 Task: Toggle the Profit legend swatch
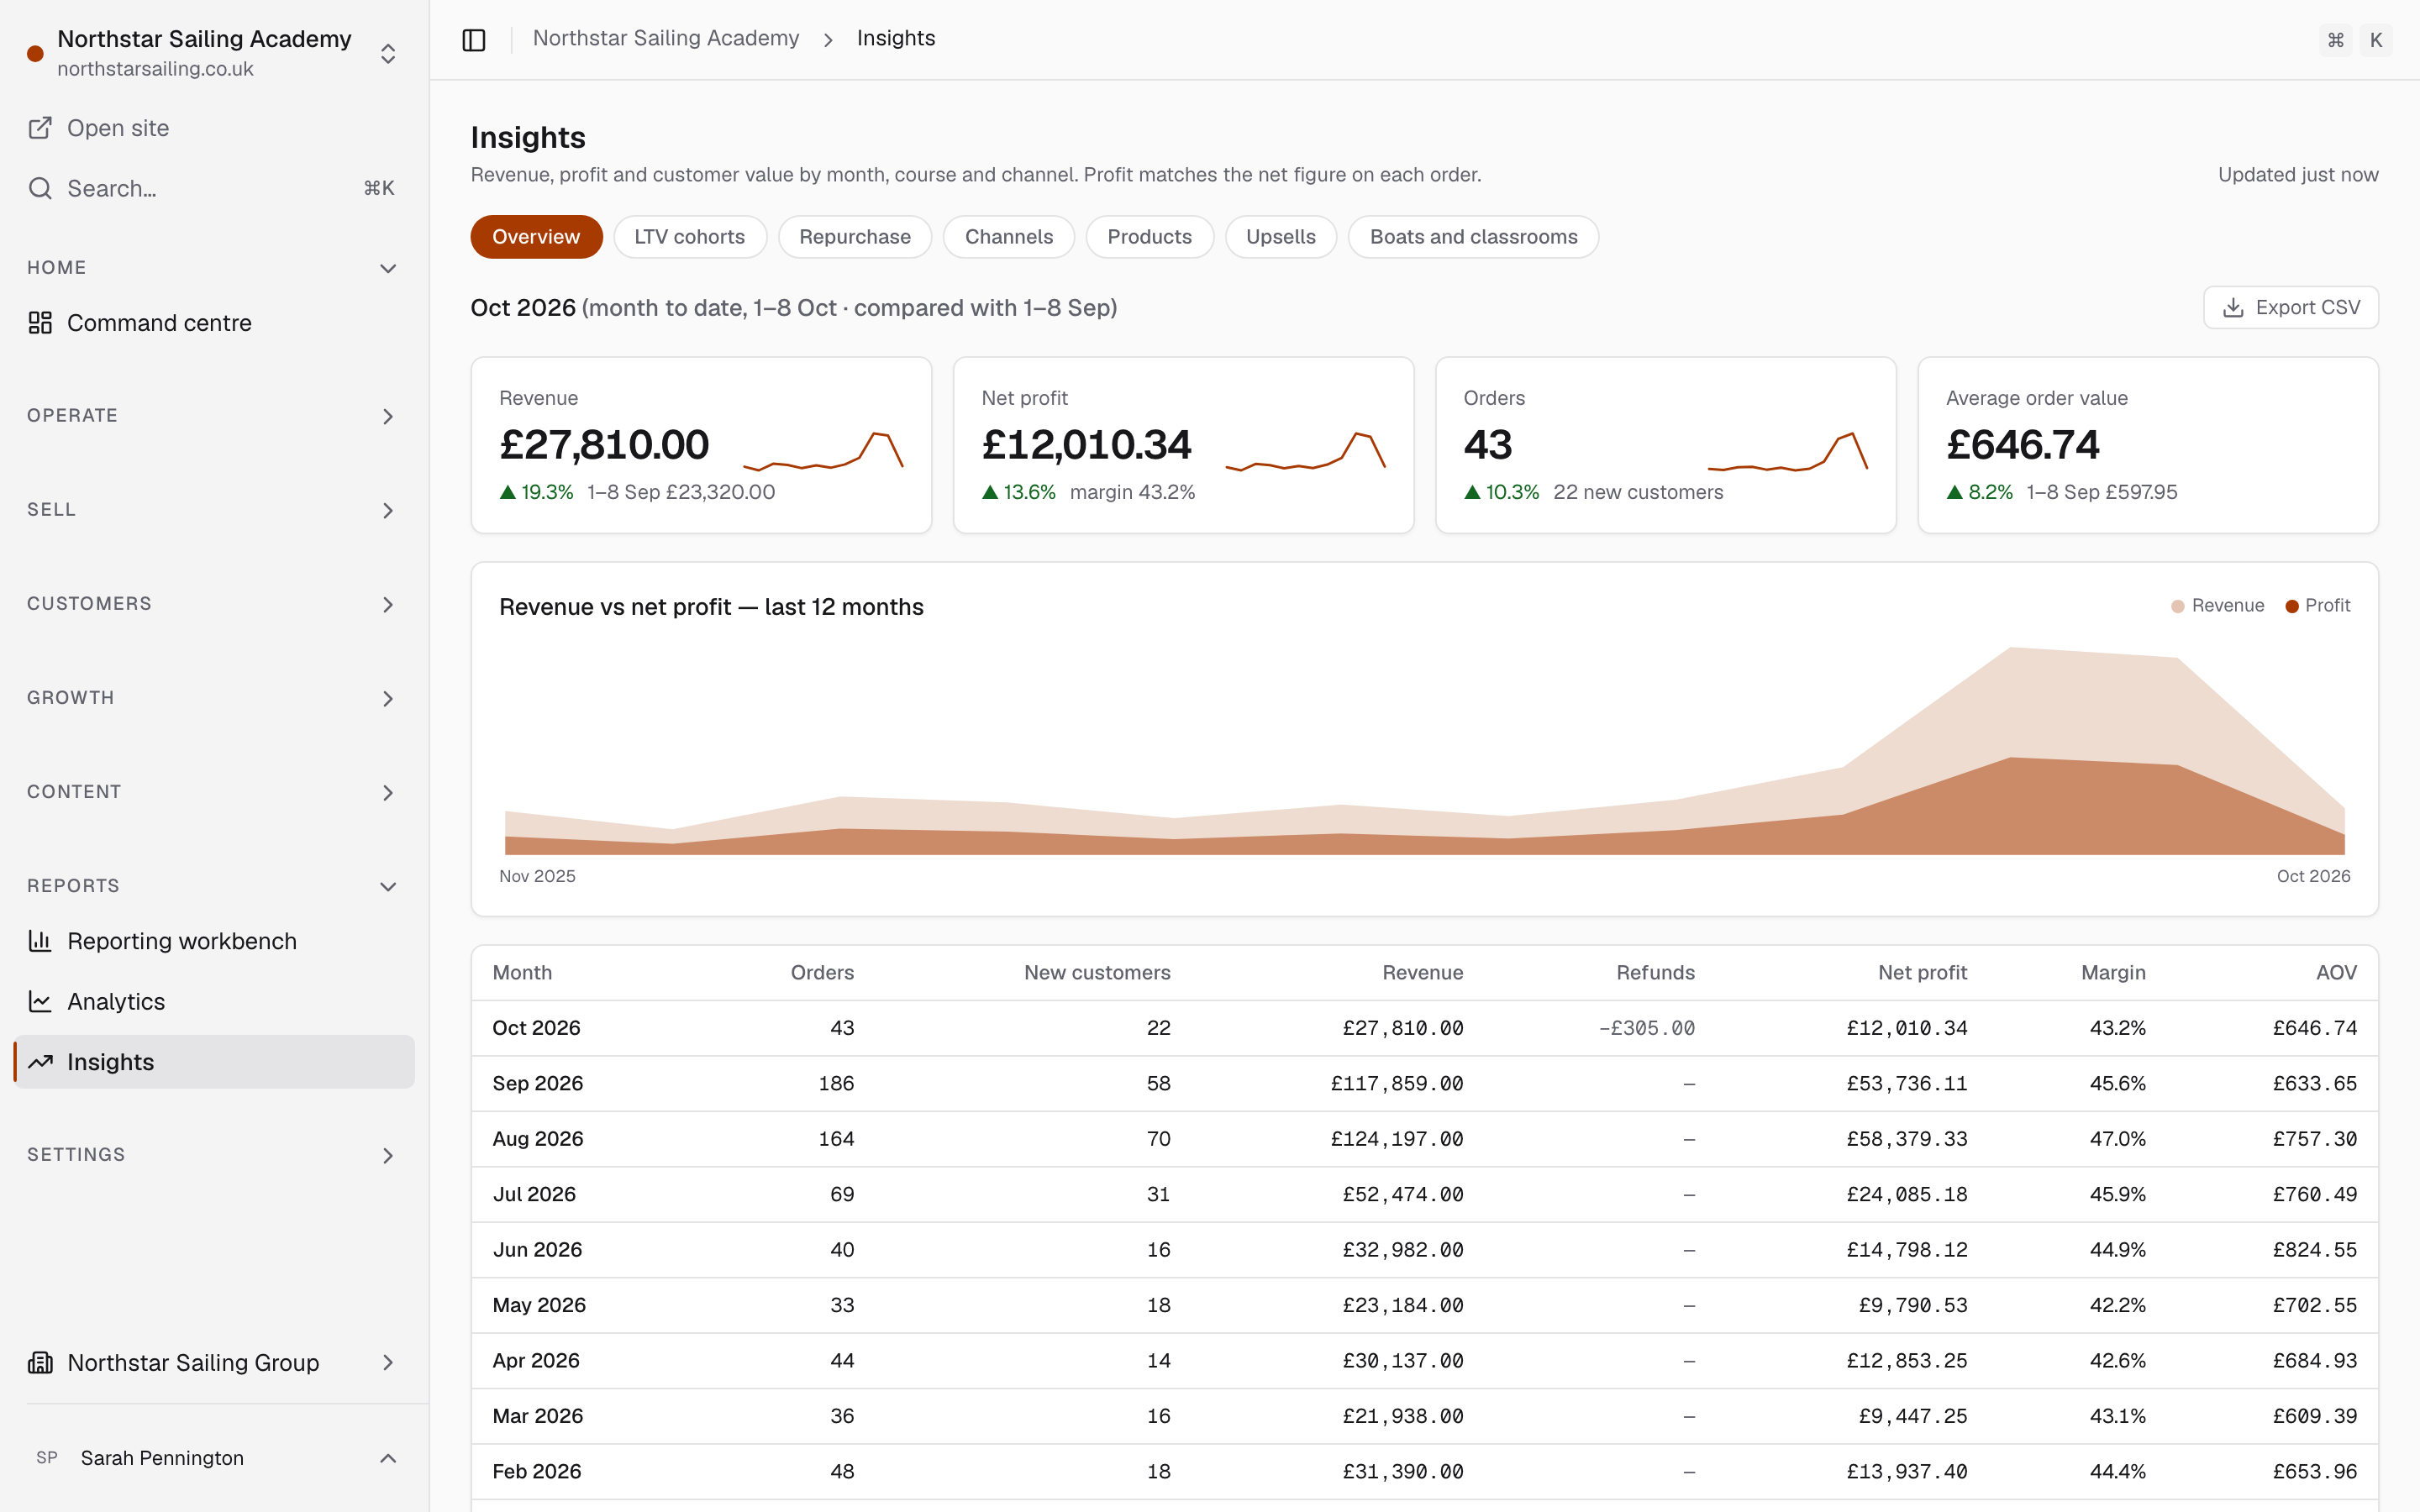[2291, 606]
